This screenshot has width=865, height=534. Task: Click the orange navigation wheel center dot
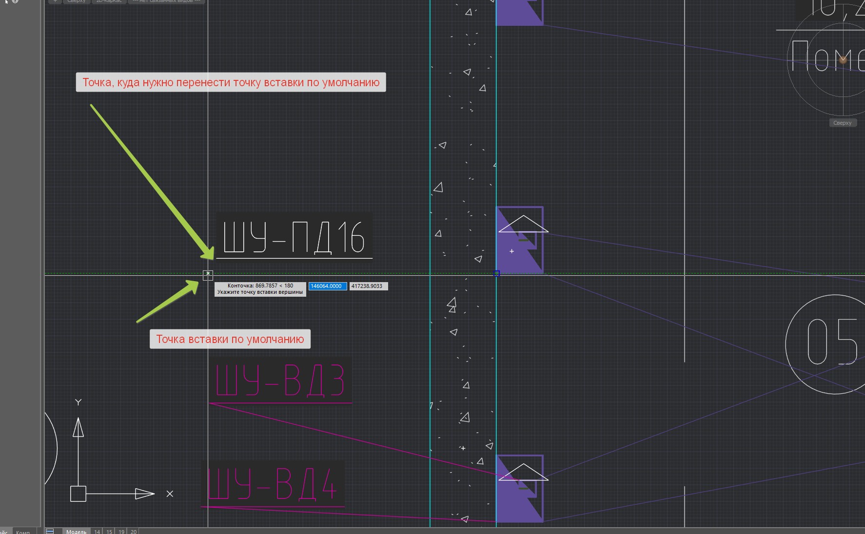(x=843, y=59)
